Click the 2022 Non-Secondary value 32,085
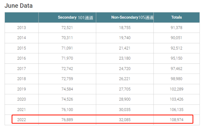 125,119
